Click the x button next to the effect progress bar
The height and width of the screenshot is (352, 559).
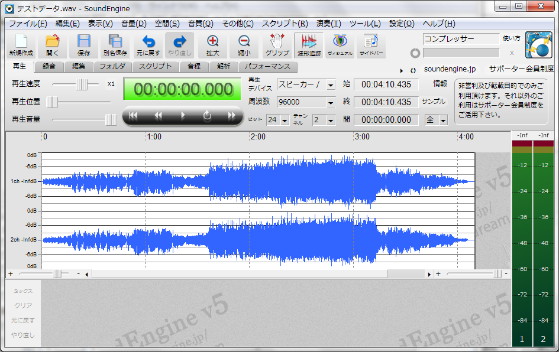click(x=512, y=53)
